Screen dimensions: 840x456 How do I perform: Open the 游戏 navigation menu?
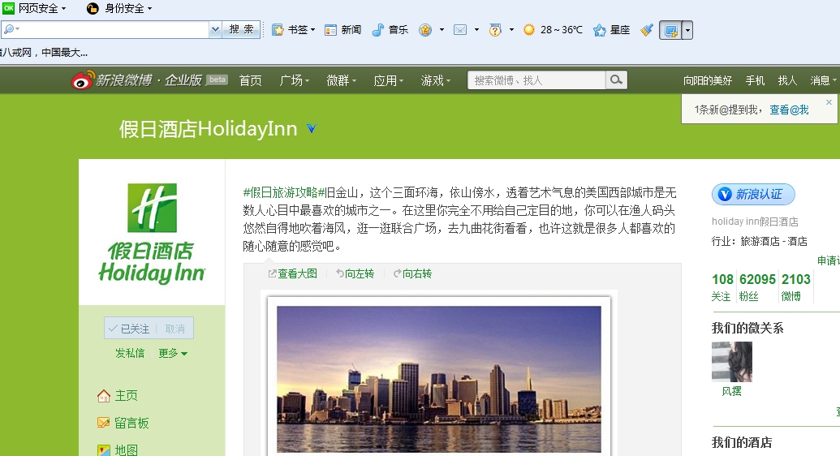(436, 80)
